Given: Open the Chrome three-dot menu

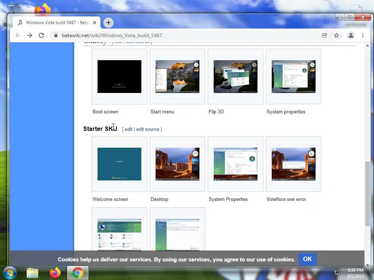Looking at the screenshot, I should point(363,35).
